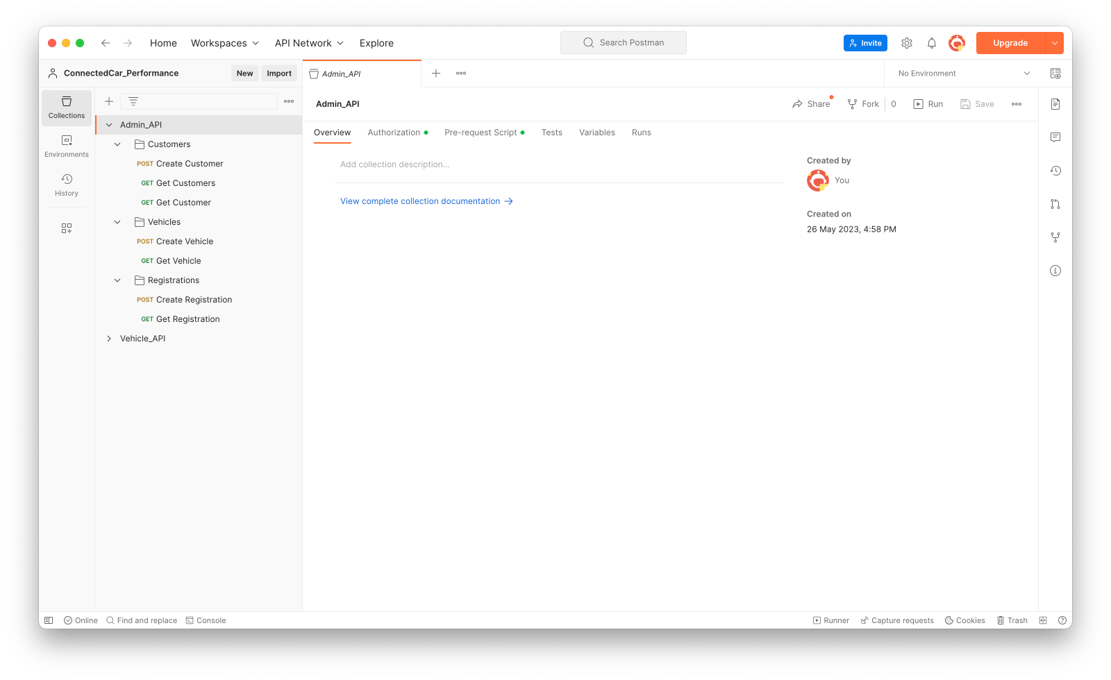Open the notifications bell
Screen dimensions: 1111x680
coord(932,43)
